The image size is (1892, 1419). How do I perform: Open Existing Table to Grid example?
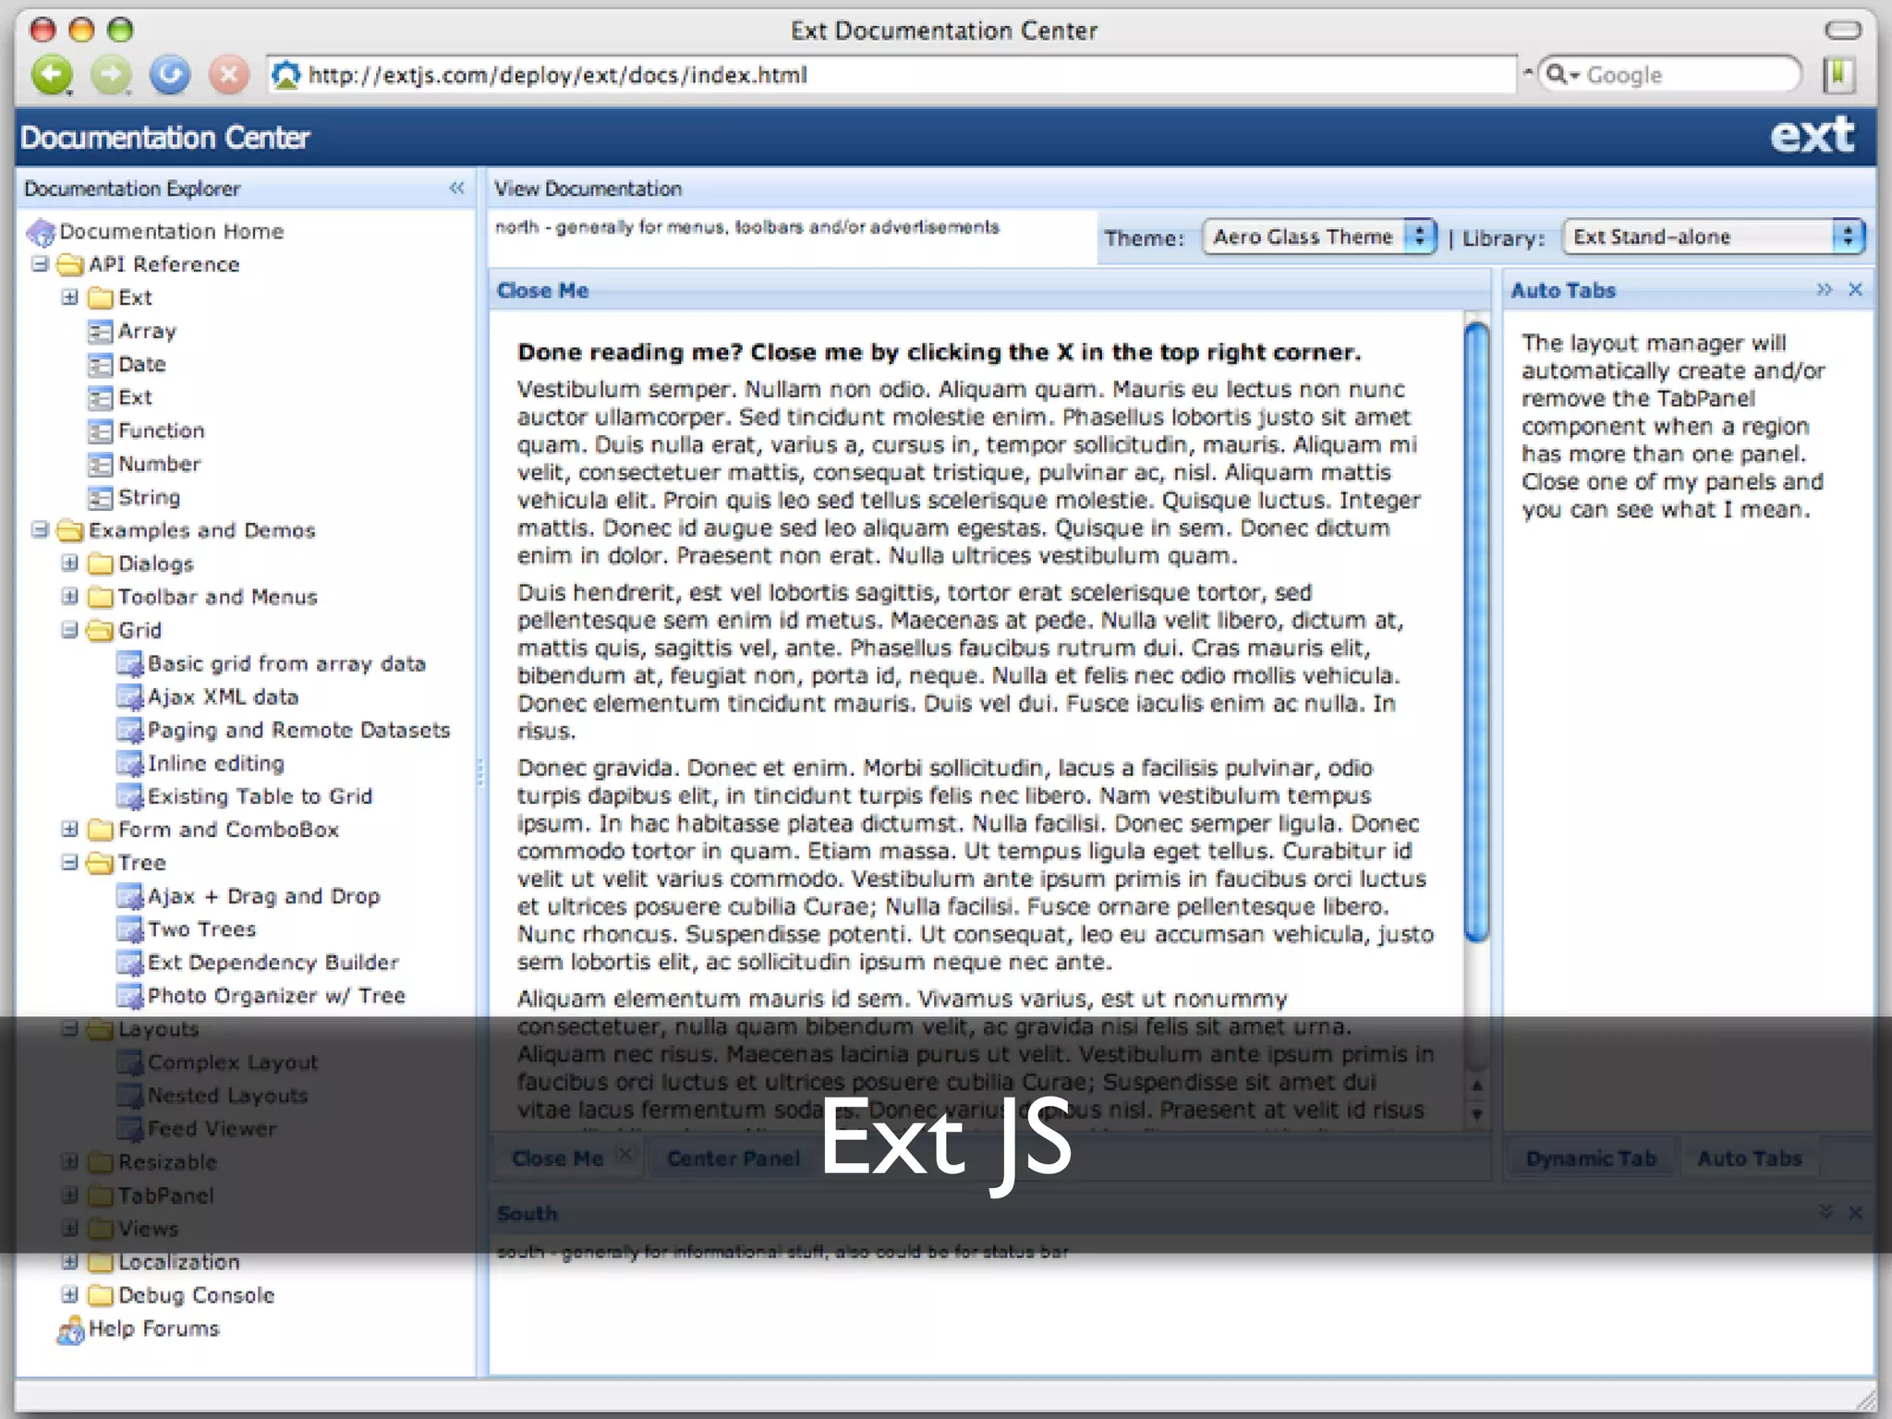pyautogui.click(x=260, y=796)
